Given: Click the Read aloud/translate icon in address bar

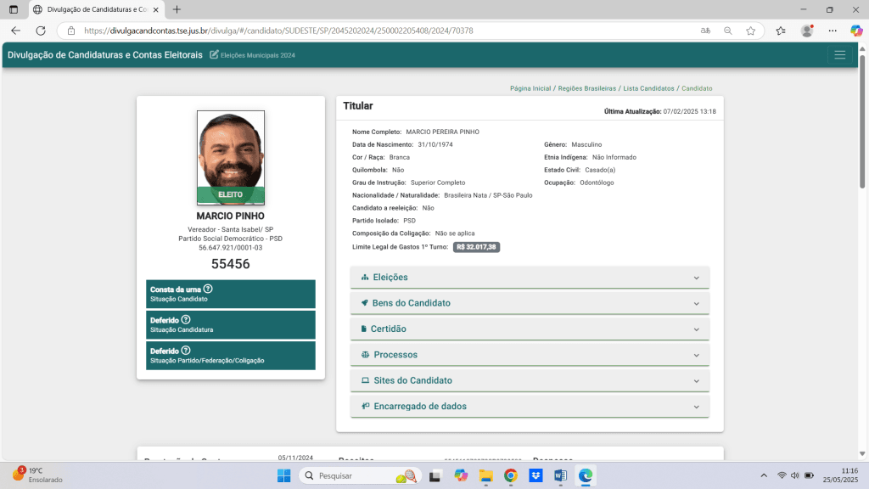Looking at the screenshot, I should [704, 31].
